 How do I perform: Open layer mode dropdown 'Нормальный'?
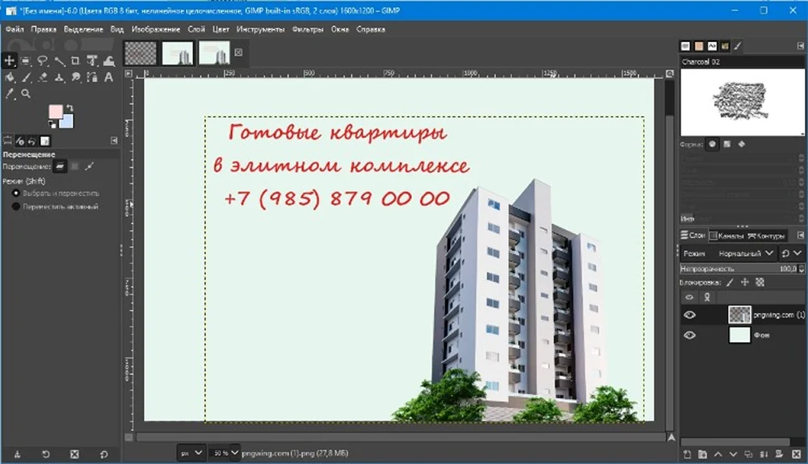pos(746,253)
